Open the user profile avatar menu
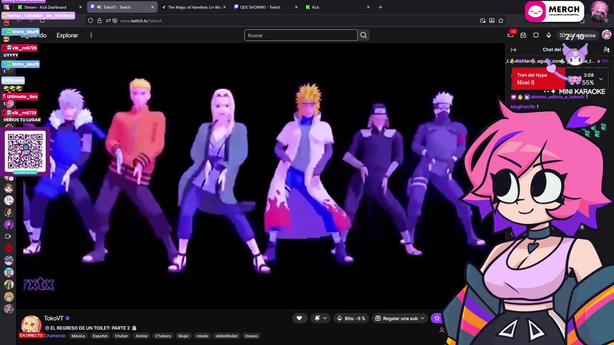Image resolution: width=614 pixels, height=345 pixels. (x=606, y=35)
